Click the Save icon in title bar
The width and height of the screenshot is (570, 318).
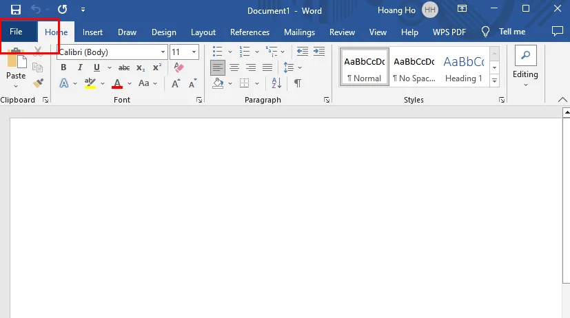coord(15,10)
